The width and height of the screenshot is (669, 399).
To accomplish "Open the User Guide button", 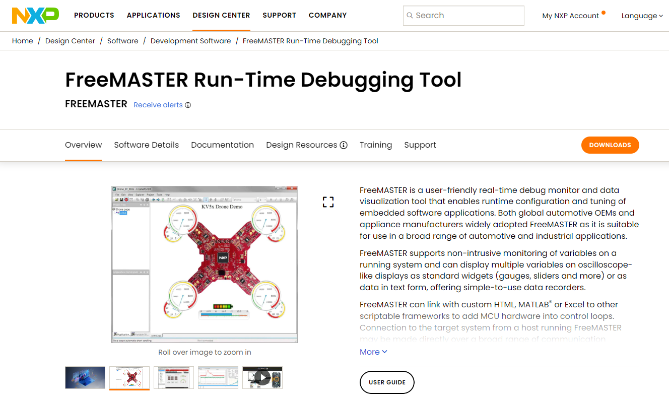I will (x=386, y=382).
